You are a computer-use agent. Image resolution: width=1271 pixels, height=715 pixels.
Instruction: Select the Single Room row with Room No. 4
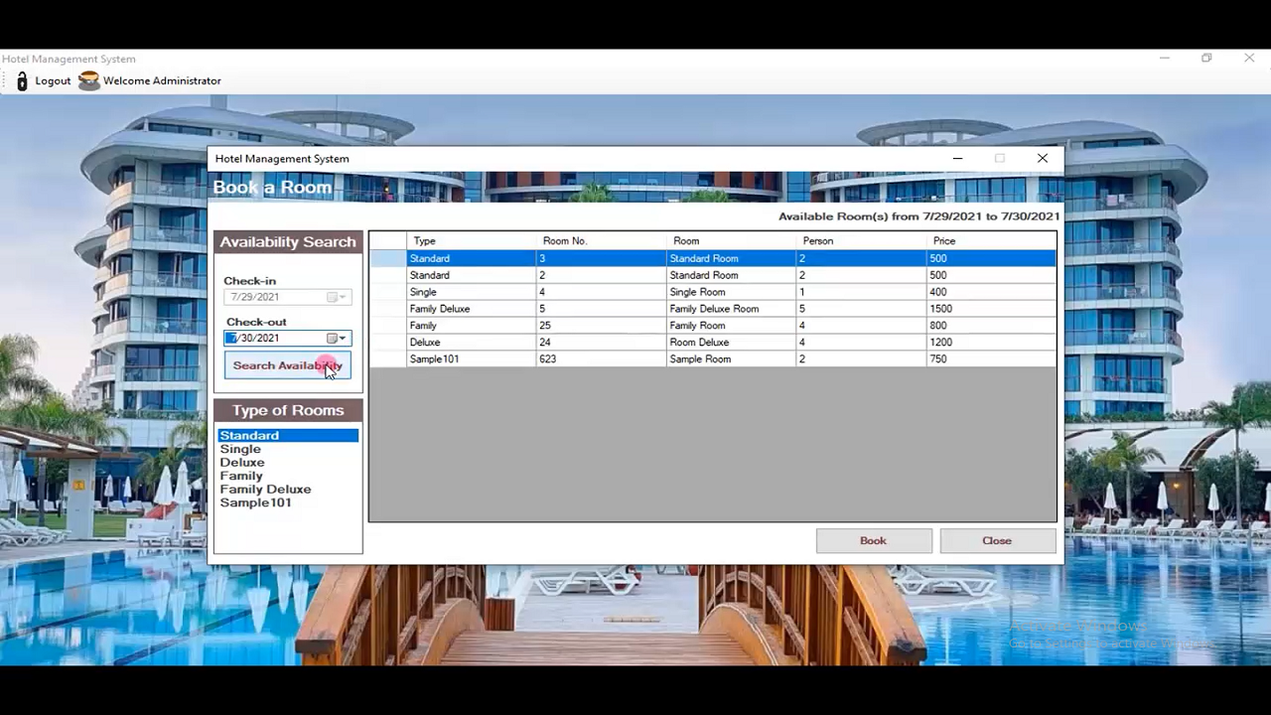click(596, 292)
